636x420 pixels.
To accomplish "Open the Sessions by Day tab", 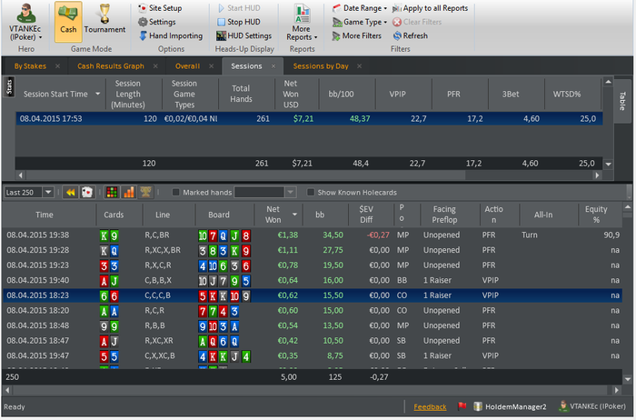I will (x=321, y=66).
